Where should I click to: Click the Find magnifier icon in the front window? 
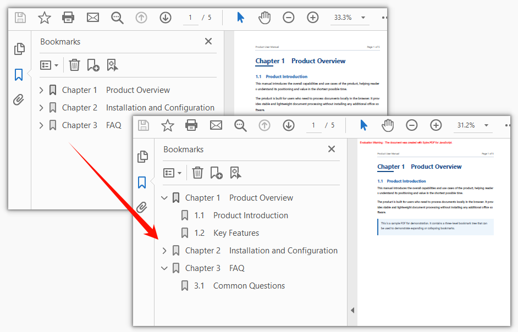click(240, 126)
